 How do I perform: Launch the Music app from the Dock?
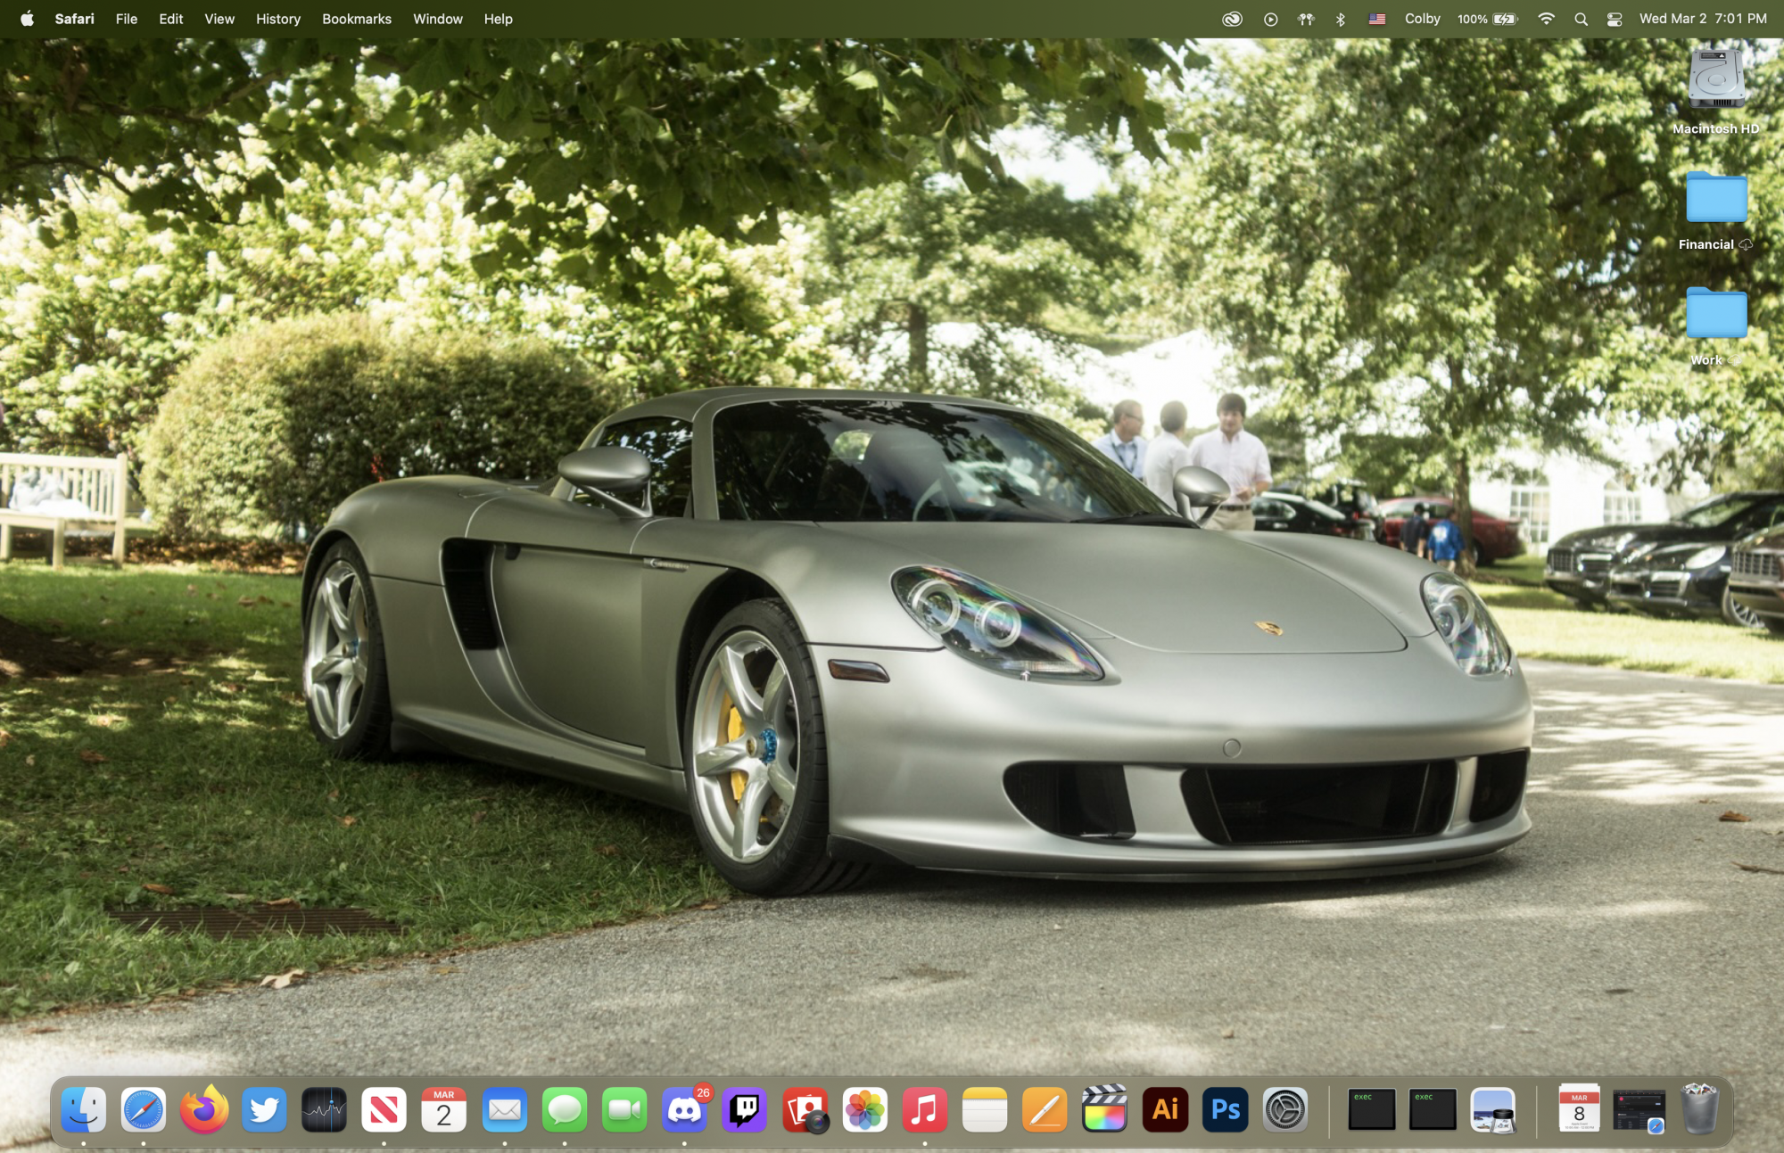click(925, 1110)
